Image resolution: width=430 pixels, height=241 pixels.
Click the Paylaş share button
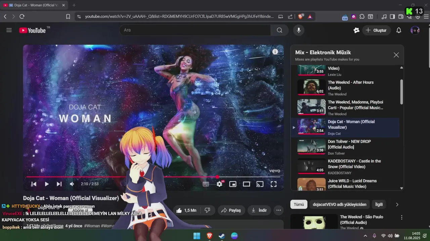(231, 210)
